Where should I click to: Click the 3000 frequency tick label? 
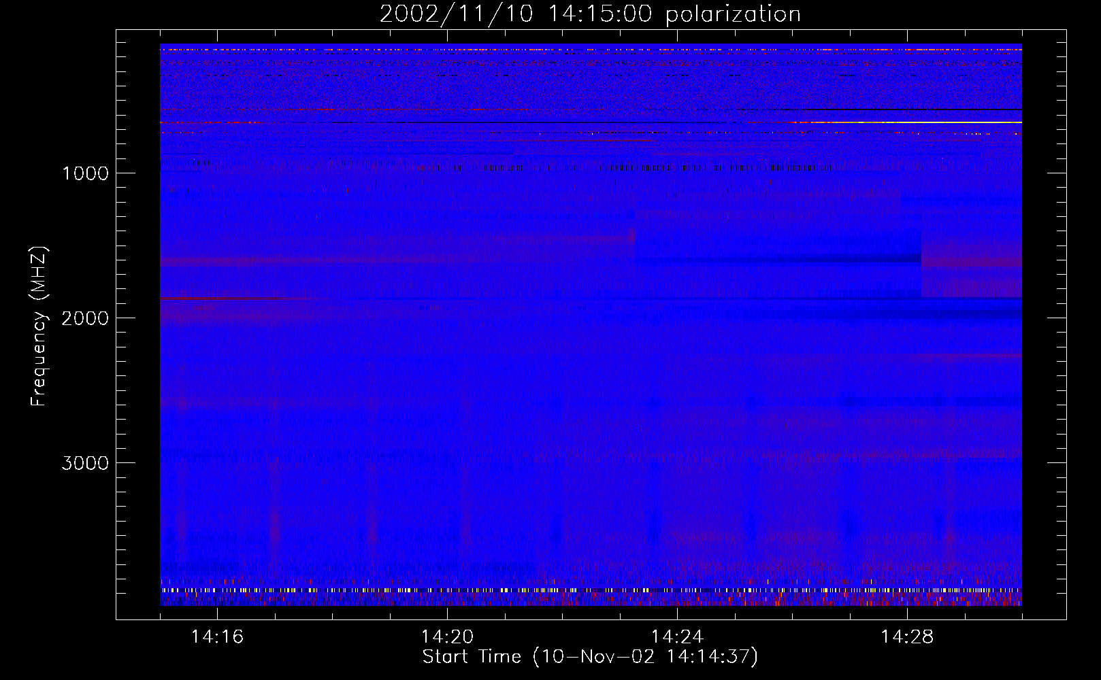click(x=85, y=463)
